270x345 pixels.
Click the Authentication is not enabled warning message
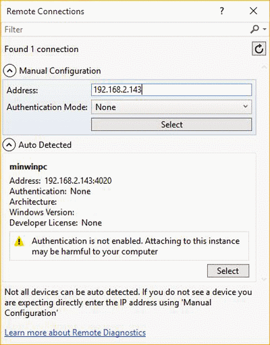click(x=136, y=246)
